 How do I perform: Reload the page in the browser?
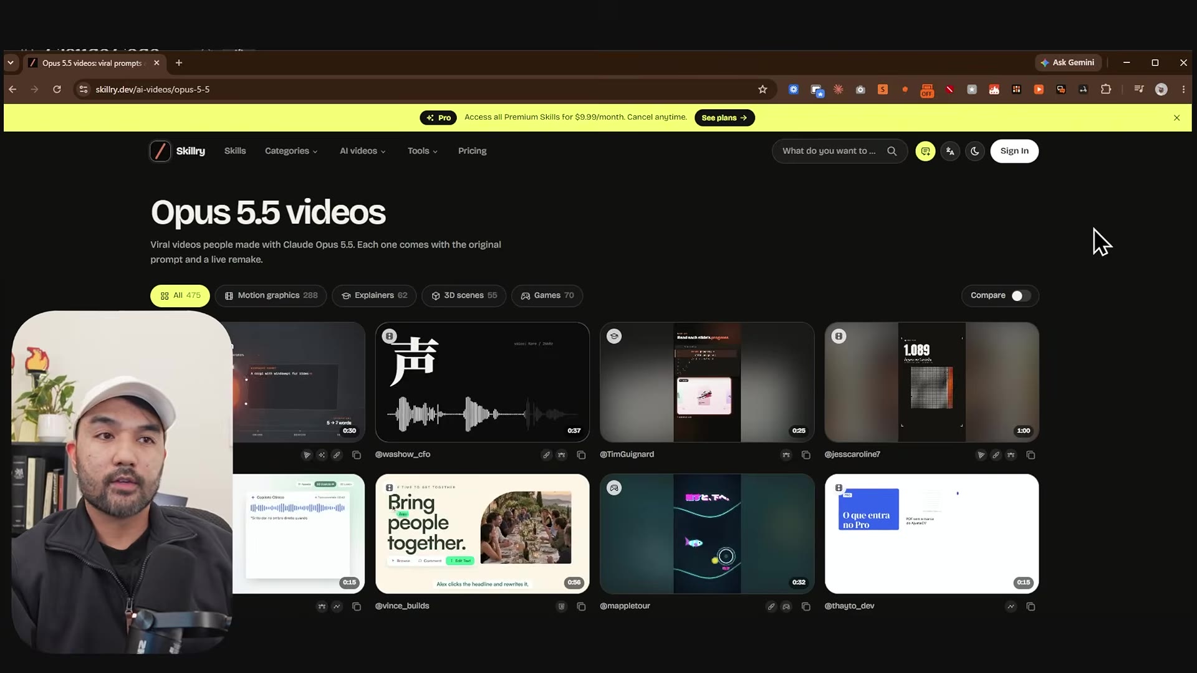point(57,89)
